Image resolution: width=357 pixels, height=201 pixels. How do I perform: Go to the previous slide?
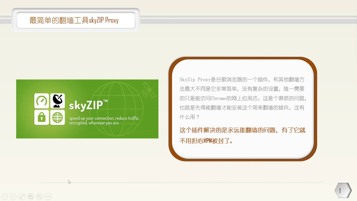click(4, 197)
